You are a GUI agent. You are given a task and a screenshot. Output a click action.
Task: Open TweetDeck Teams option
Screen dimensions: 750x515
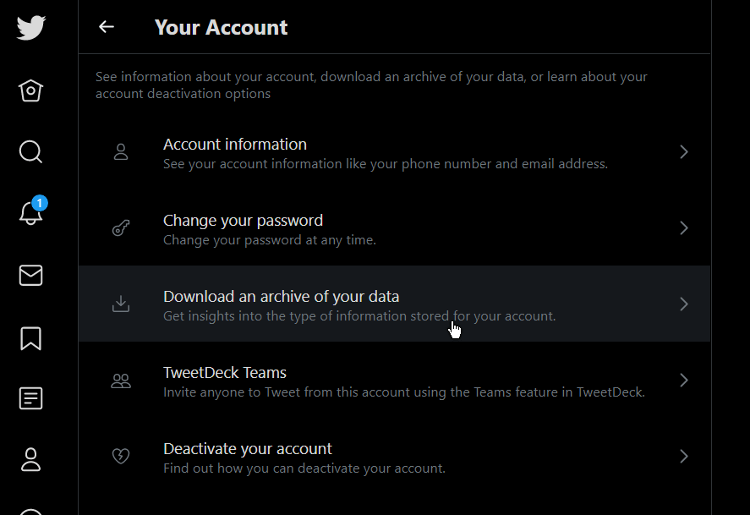click(395, 381)
